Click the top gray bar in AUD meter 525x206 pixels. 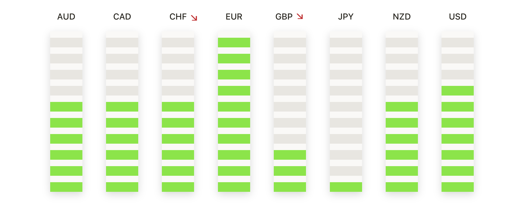click(66, 43)
